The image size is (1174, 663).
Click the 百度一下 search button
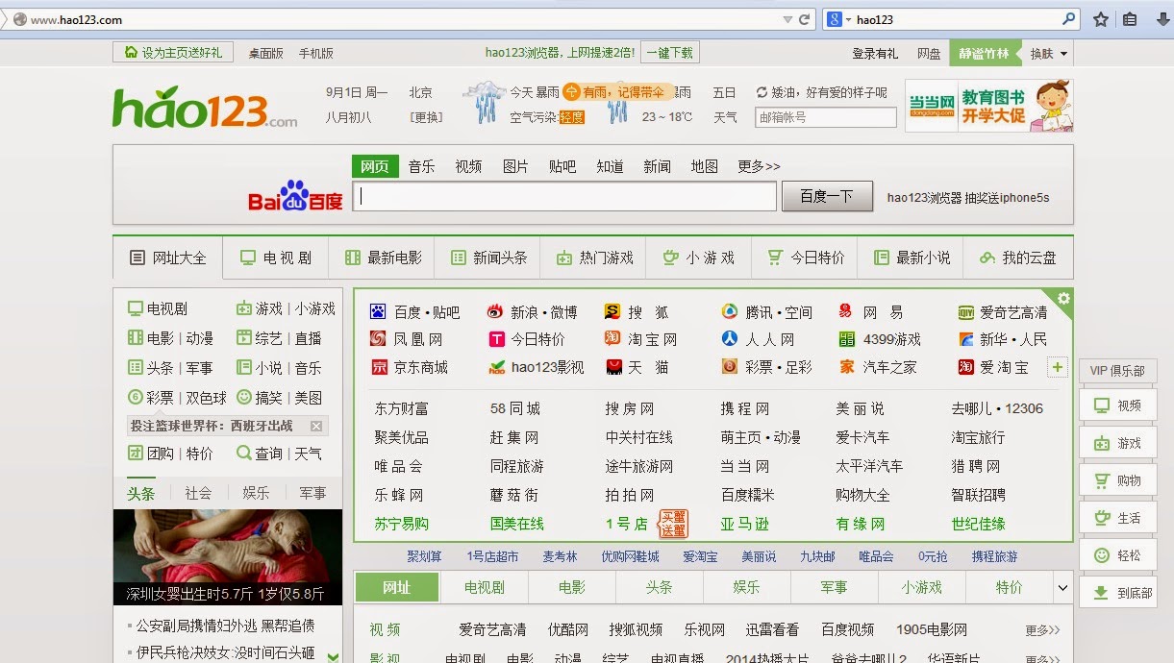tap(828, 196)
